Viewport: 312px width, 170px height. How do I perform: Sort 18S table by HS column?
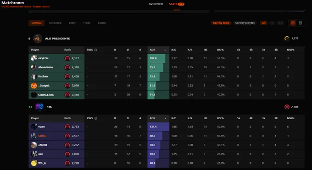(206, 118)
